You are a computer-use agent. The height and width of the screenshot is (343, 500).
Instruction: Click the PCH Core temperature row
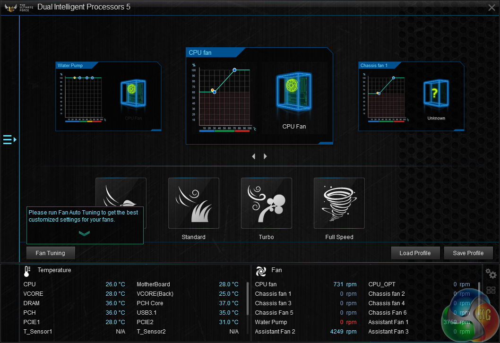(x=188, y=303)
